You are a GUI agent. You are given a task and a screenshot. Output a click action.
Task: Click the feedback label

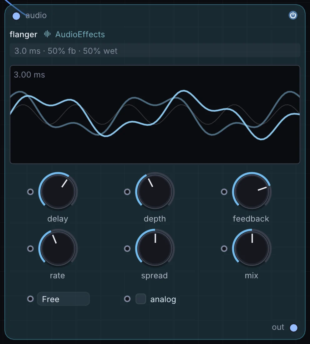pyautogui.click(x=251, y=219)
